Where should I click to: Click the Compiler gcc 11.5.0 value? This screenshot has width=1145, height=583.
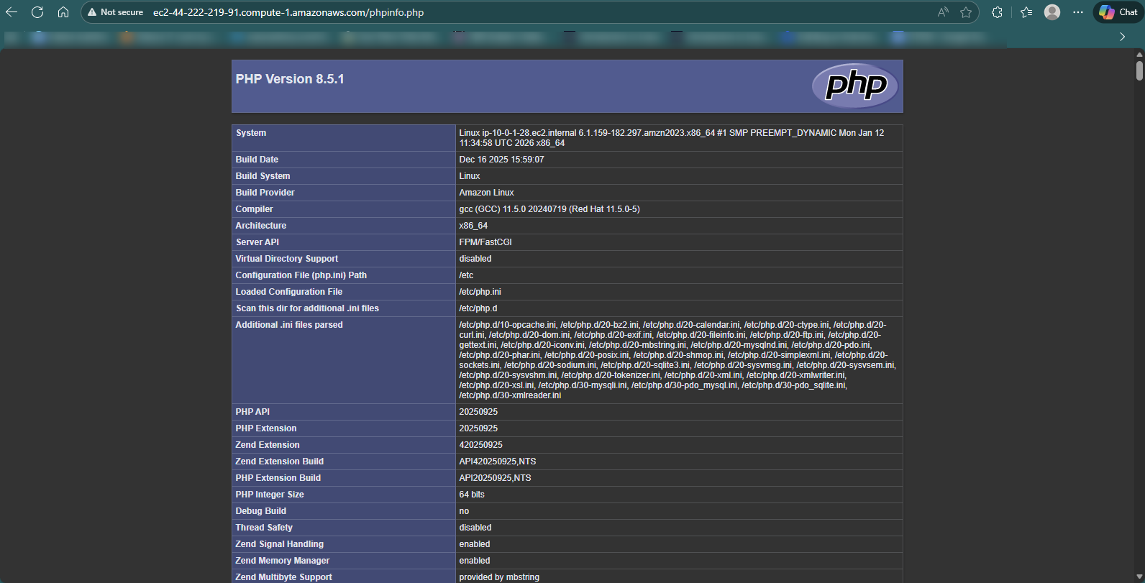pyautogui.click(x=549, y=209)
